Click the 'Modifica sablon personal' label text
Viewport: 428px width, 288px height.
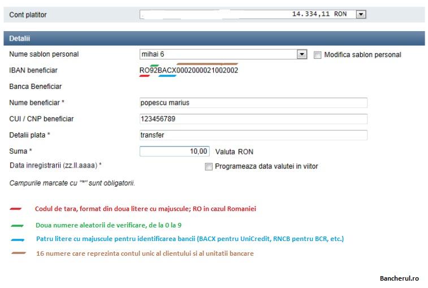point(362,55)
